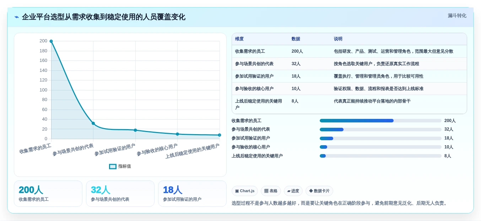Click the 8人 label beside the progress bar
The width and height of the screenshot is (481, 221).
(x=448, y=156)
